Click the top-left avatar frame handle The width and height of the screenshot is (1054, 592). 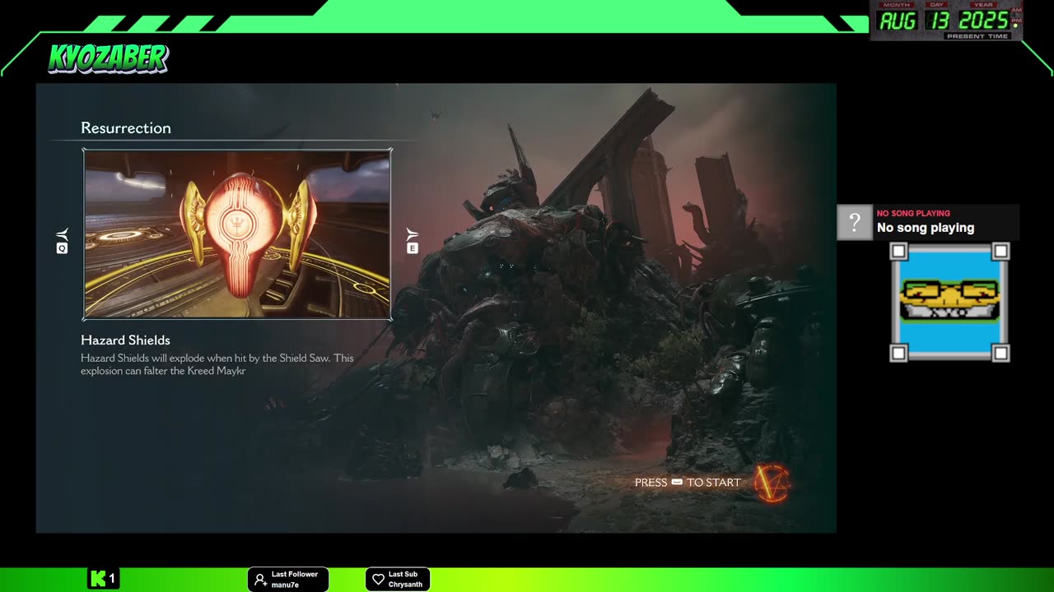tap(898, 251)
